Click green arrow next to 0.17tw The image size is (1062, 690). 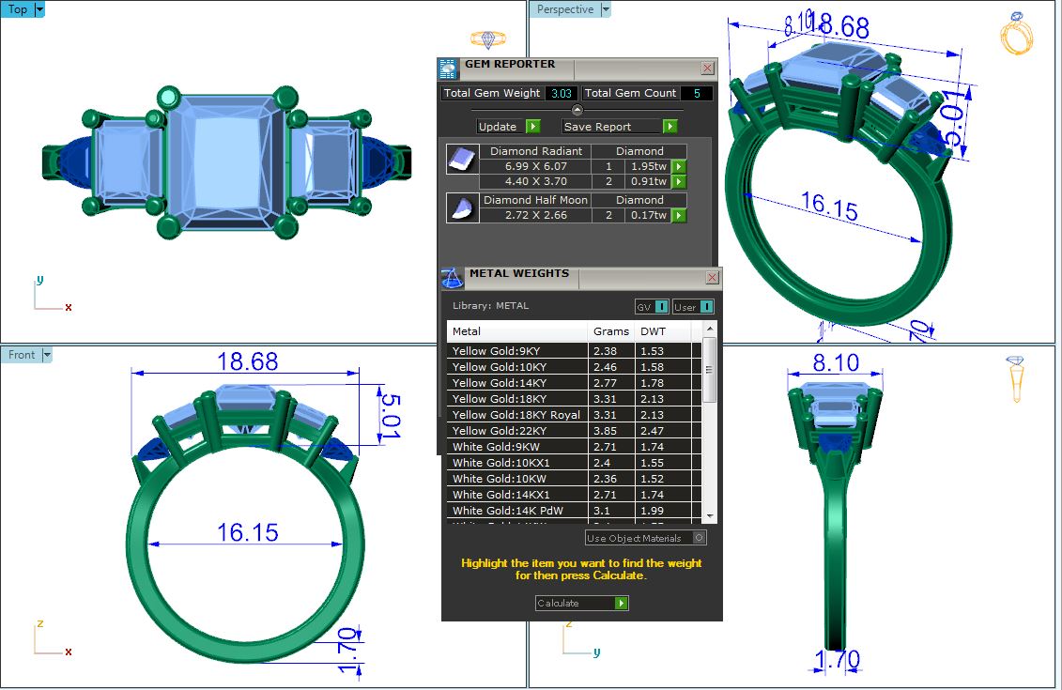click(x=679, y=216)
